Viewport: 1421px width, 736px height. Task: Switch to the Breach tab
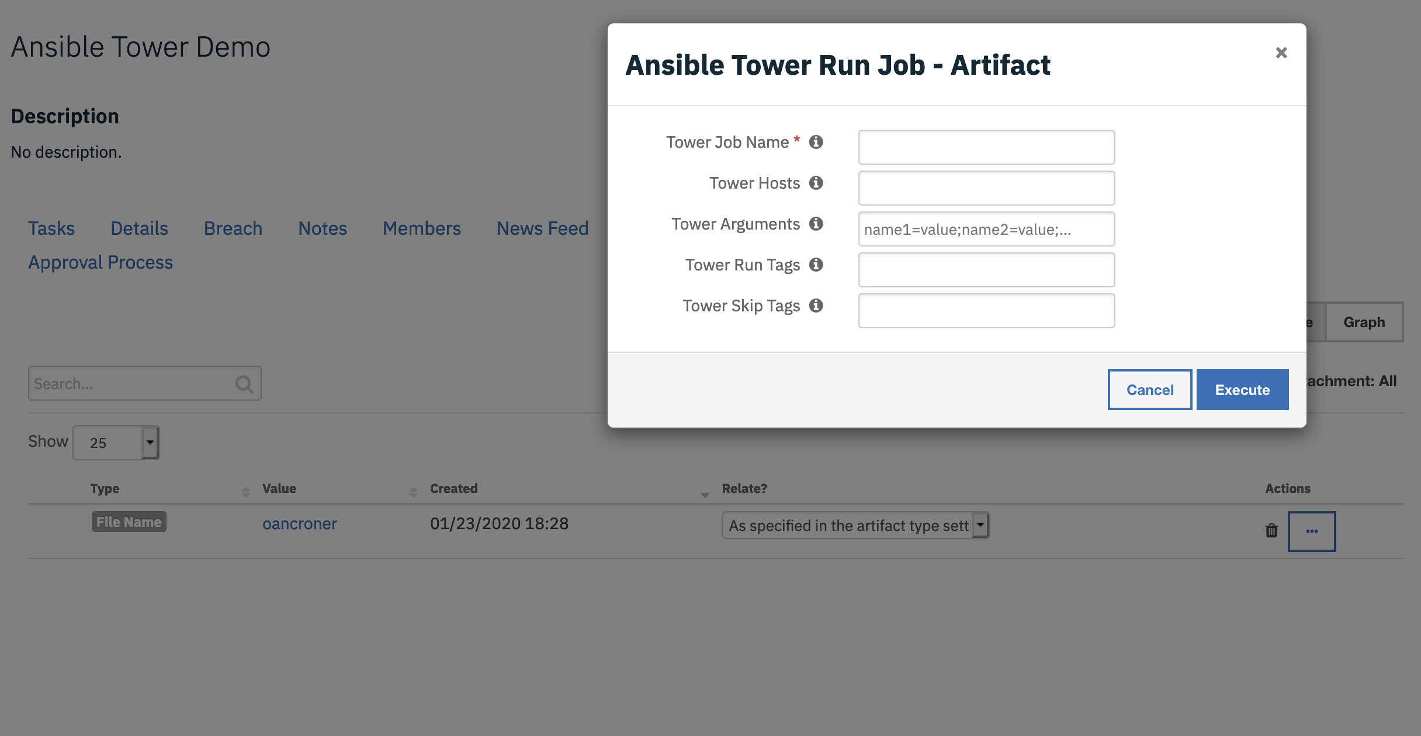pyautogui.click(x=233, y=228)
